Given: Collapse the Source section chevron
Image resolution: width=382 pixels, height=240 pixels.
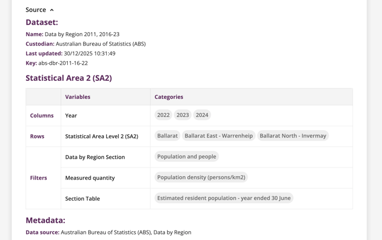Looking at the screenshot, I should pos(52,10).
